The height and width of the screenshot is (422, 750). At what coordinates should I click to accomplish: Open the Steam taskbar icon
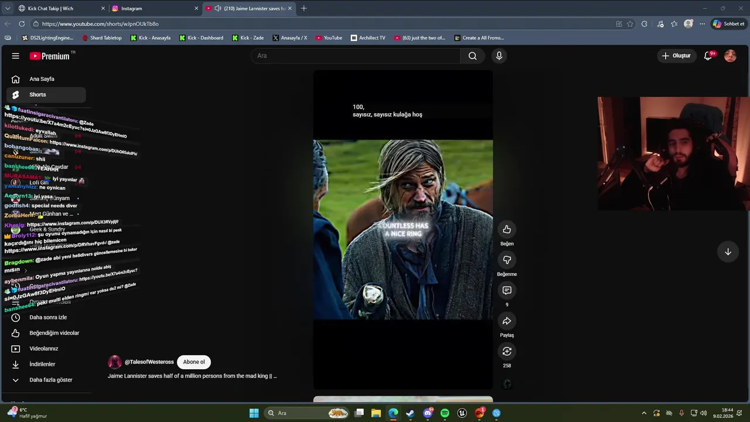coord(410,413)
